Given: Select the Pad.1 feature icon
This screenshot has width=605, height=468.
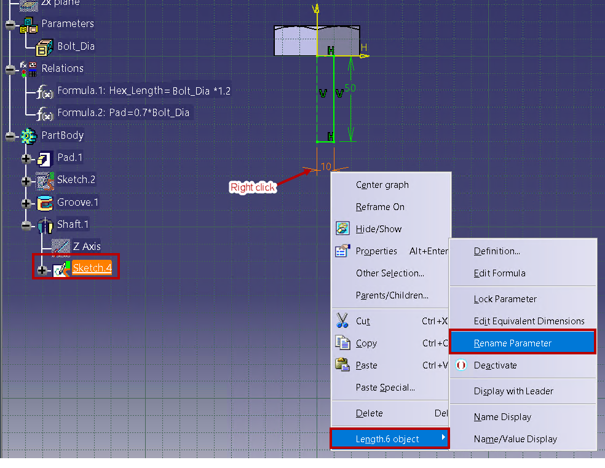Looking at the screenshot, I should coord(44,158).
